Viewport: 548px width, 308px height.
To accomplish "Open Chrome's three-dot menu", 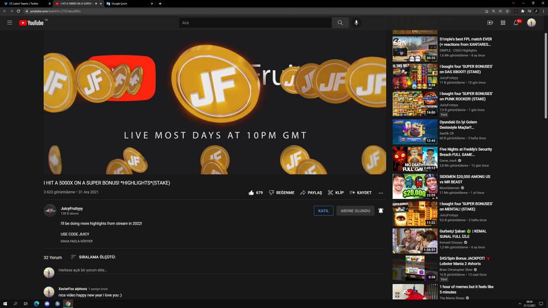I will coord(543,11).
